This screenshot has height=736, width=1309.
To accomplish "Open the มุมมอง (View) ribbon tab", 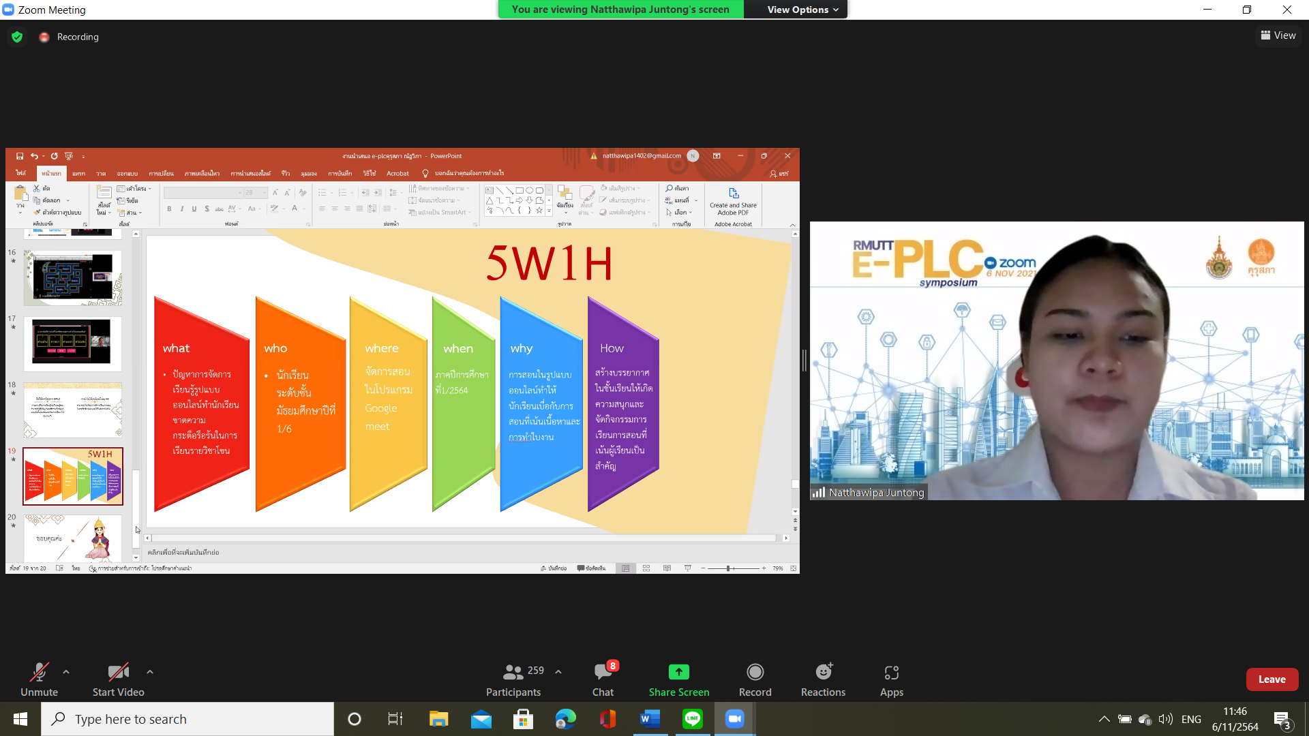I will point(309,173).
